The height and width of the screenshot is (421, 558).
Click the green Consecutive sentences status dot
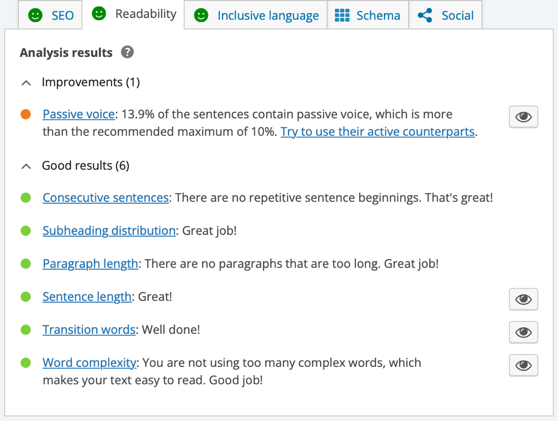[x=26, y=197]
